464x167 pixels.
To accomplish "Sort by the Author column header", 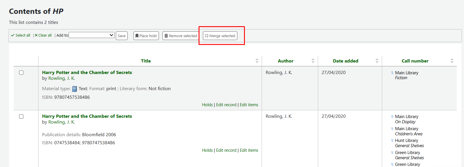I will [290, 61].
